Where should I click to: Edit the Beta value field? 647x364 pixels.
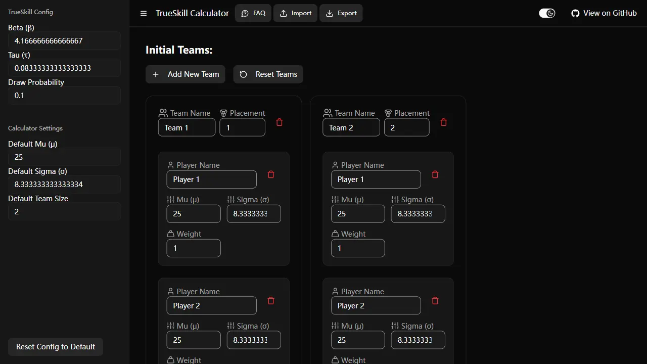[x=64, y=41]
